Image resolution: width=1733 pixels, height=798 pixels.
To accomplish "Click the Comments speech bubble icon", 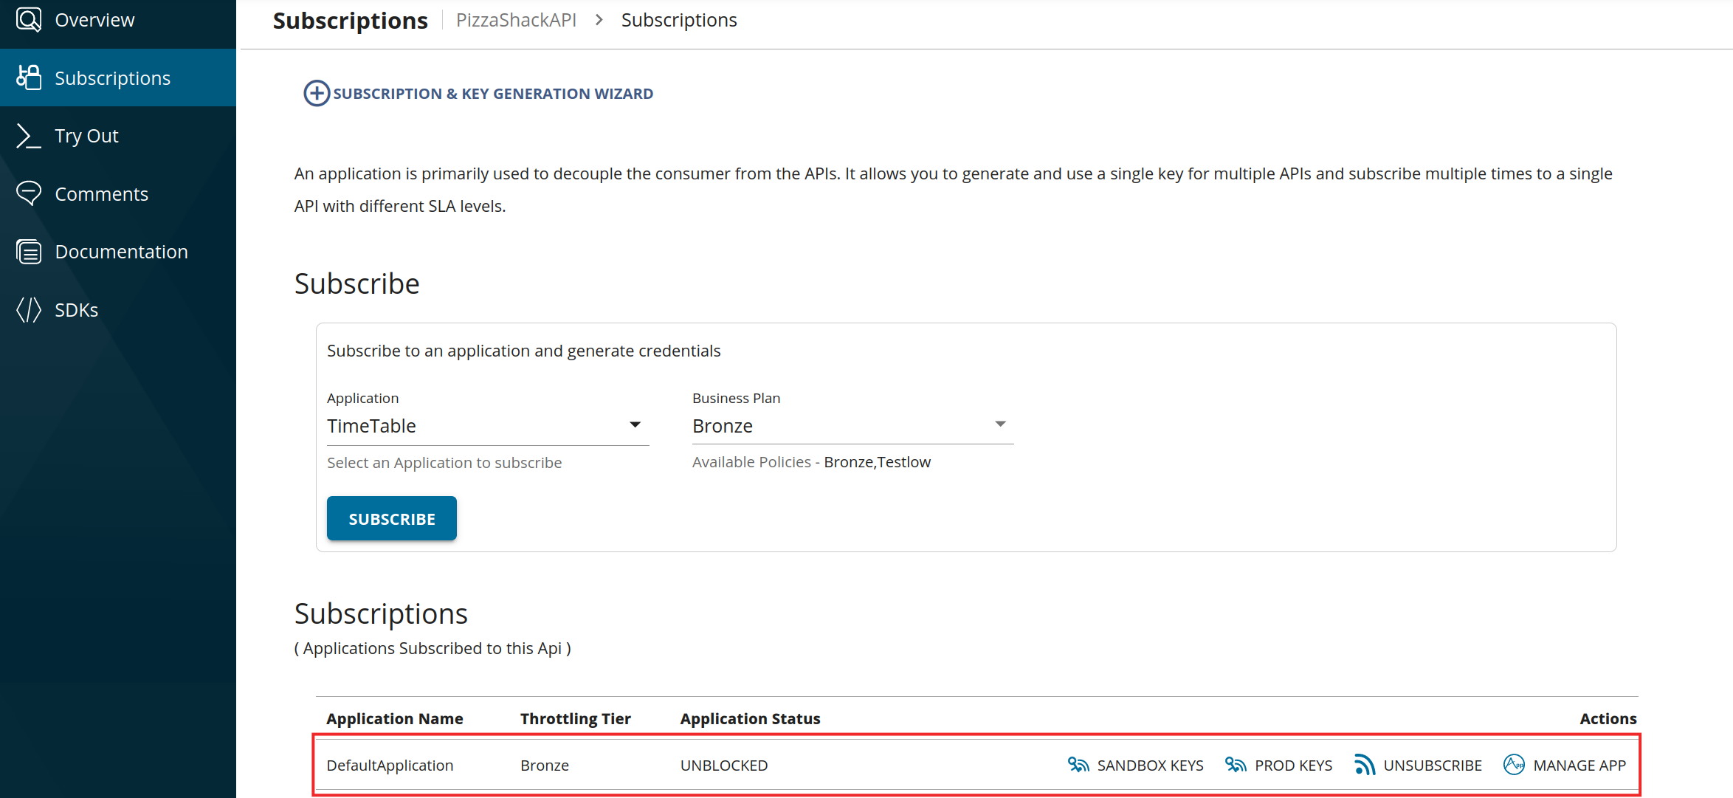I will 29,193.
